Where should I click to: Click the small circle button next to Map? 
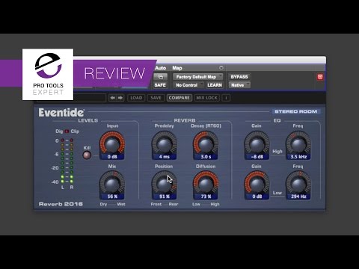221,68
